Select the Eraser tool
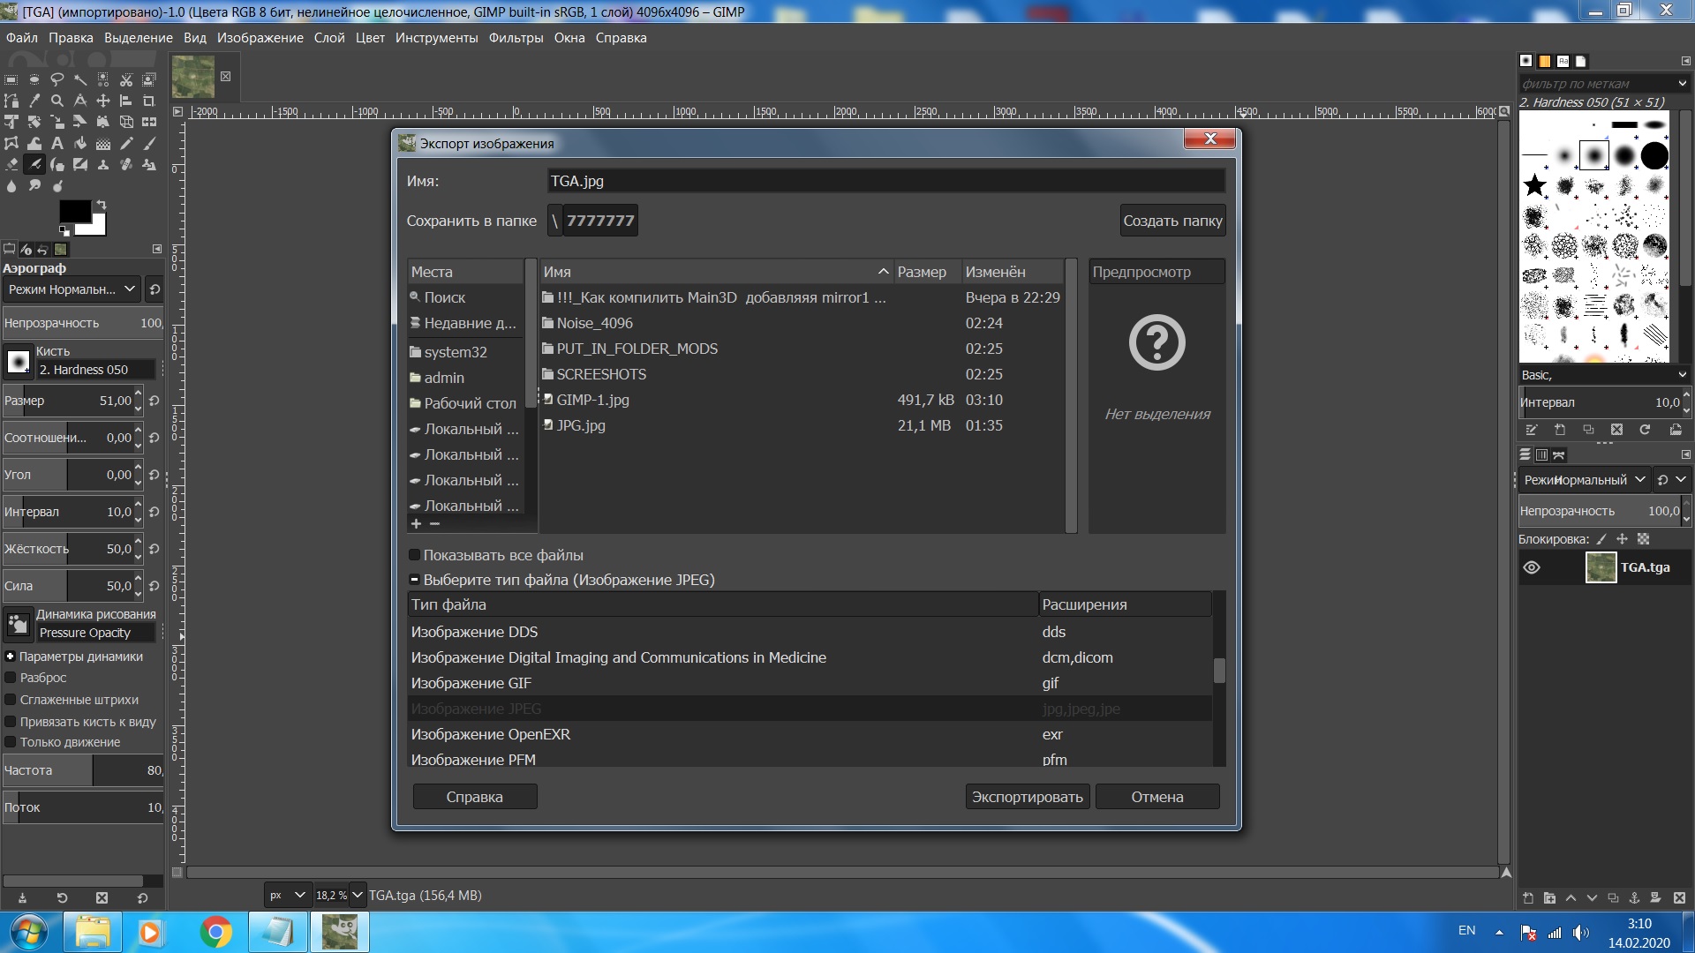This screenshot has width=1695, height=953. tap(11, 164)
